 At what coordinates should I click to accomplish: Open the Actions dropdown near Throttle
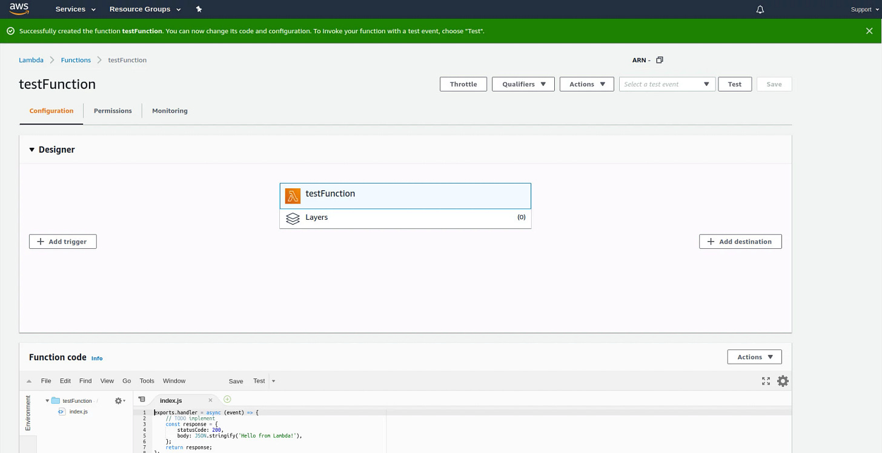click(586, 84)
